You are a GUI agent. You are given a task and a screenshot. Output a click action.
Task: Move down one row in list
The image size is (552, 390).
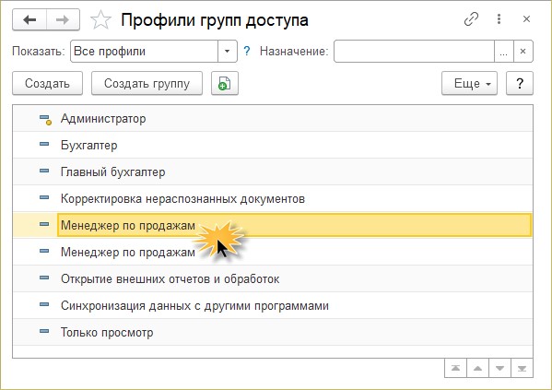click(499, 368)
